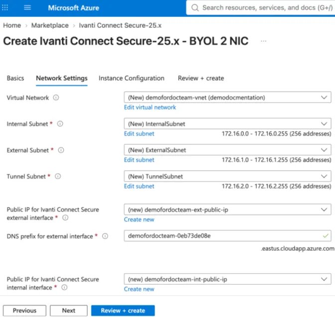Show info for DNS prefix field
This screenshot has width=335, height=317.
pyautogui.click(x=105, y=236)
